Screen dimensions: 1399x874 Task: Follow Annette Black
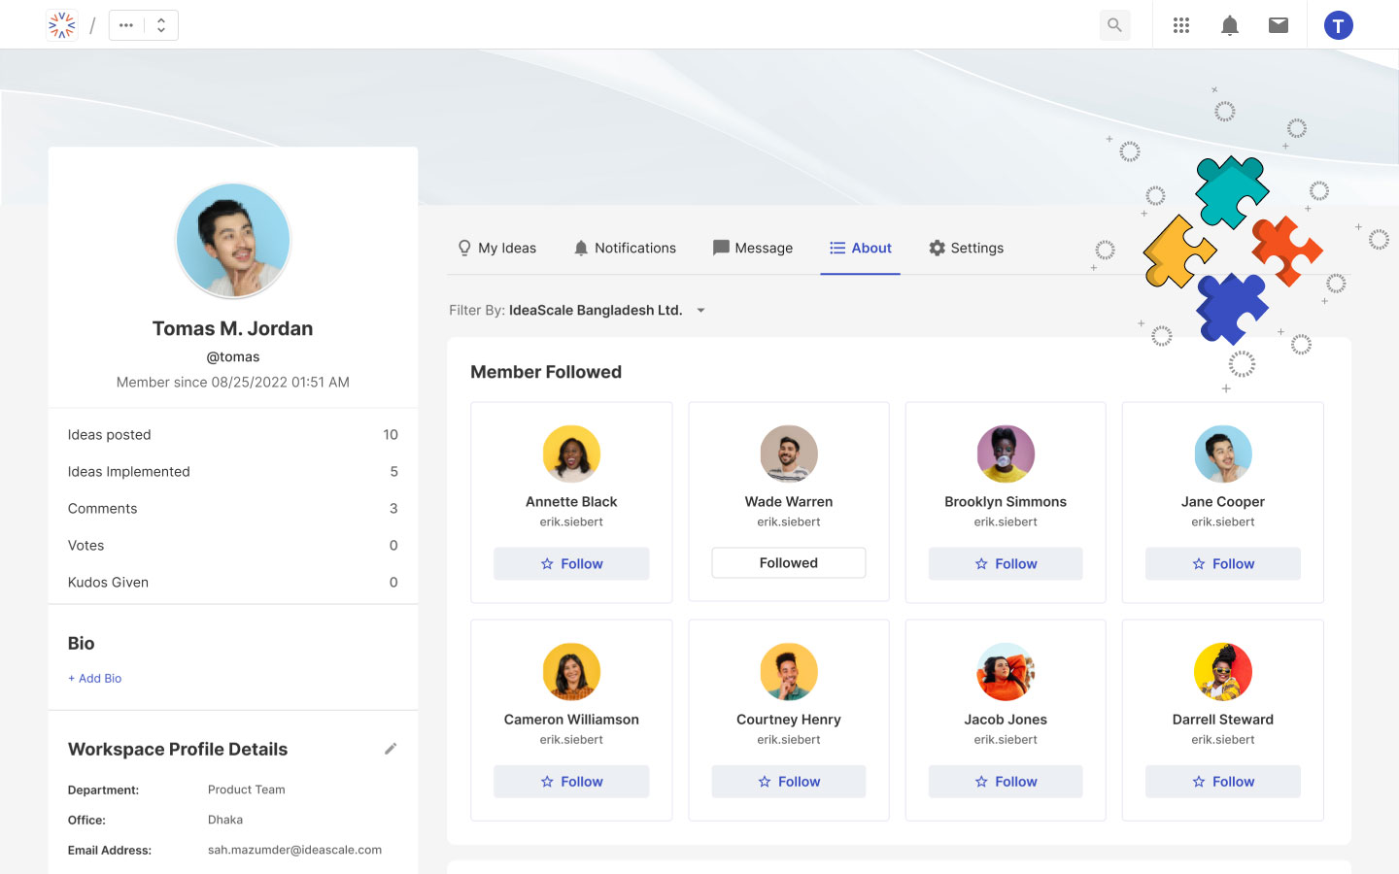pyautogui.click(x=571, y=564)
